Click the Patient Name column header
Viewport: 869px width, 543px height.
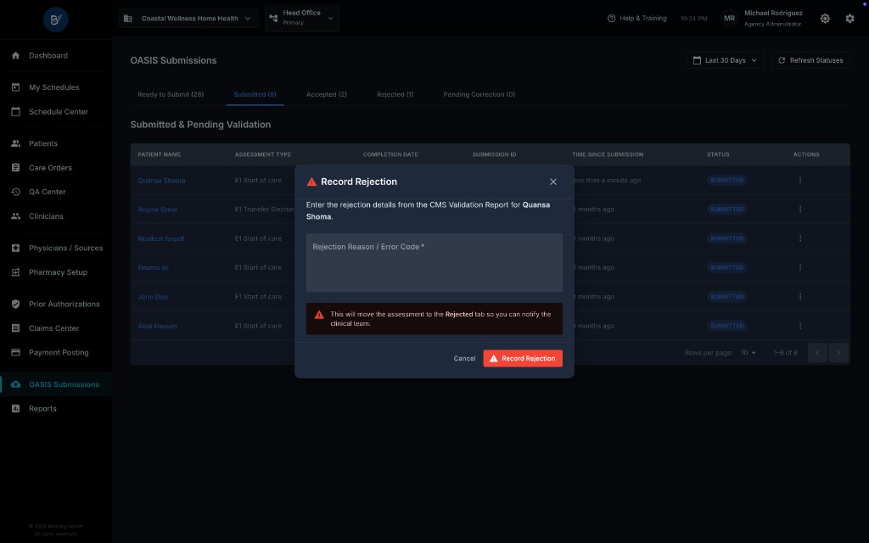click(x=159, y=154)
